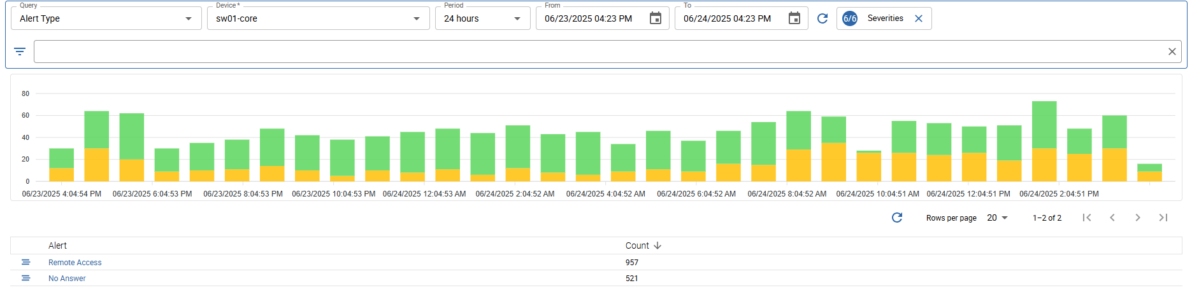Viewport: 1192px width, 290px height.
Task: Open the To date calendar picker
Action: pyautogui.click(x=794, y=18)
